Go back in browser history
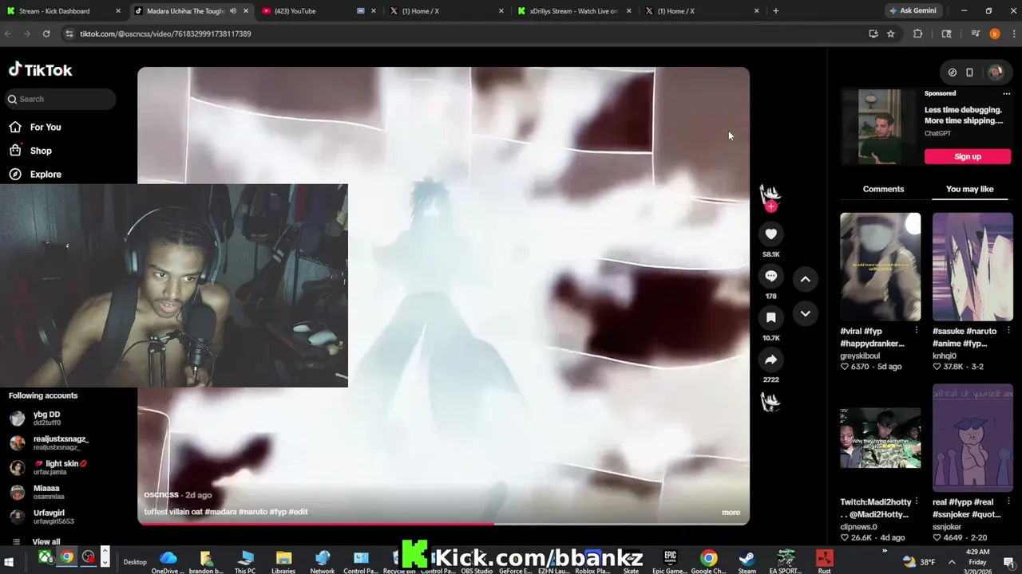Image resolution: width=1022 pixels, height=574 pixels. point(8,33)
